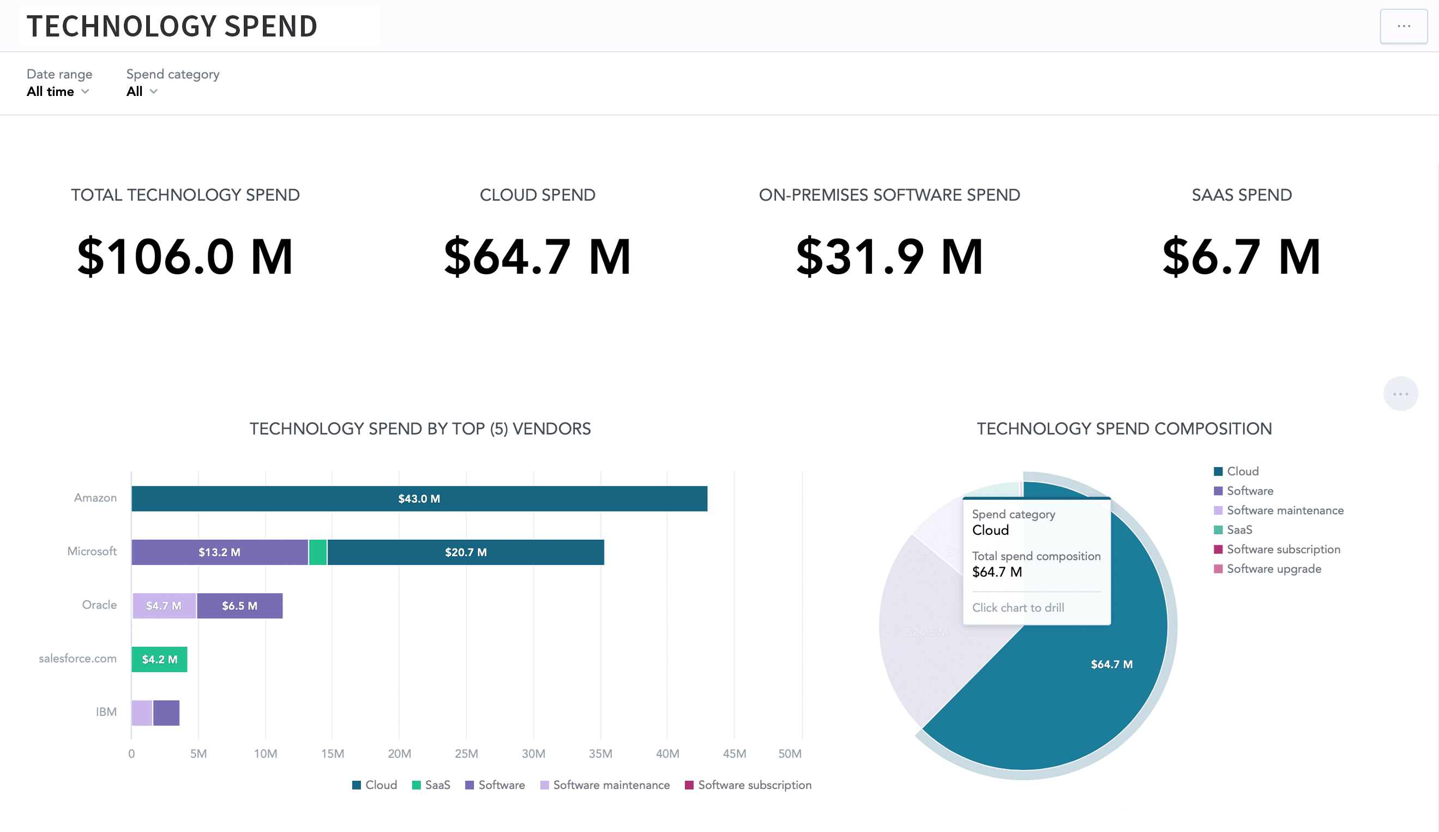Toggle Cloud series in bar chart legend
The height and width of the screenshot is (832, 1439).
[x=375, y=785]
